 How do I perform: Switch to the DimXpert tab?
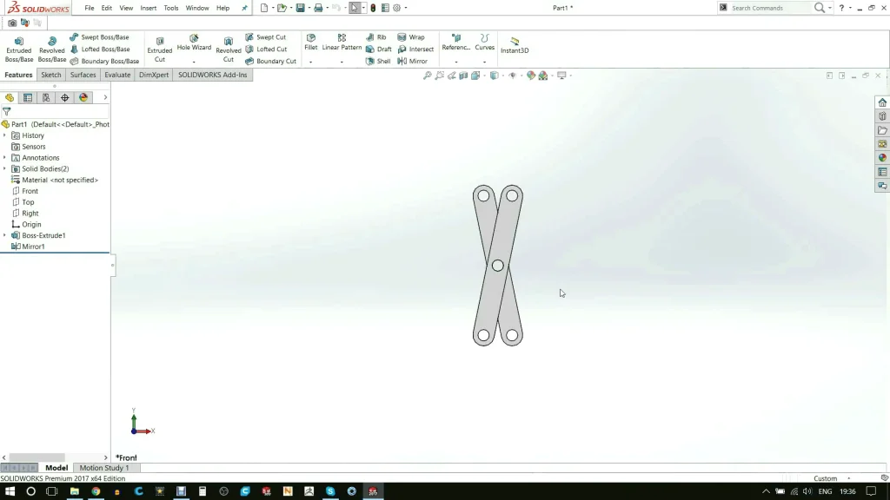[x=154, y=75]
